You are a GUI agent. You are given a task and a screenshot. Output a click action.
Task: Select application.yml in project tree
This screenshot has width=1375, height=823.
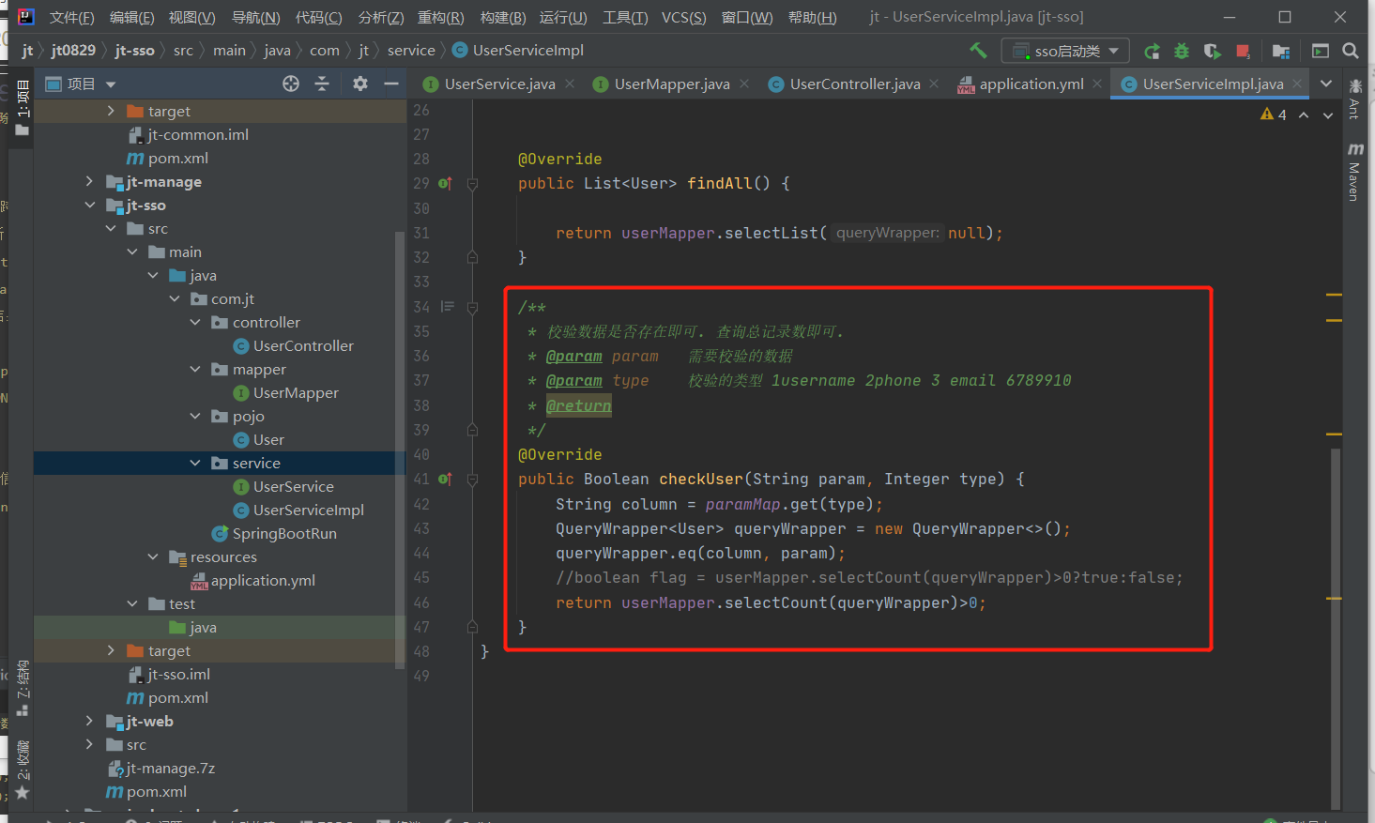point(263,580)
